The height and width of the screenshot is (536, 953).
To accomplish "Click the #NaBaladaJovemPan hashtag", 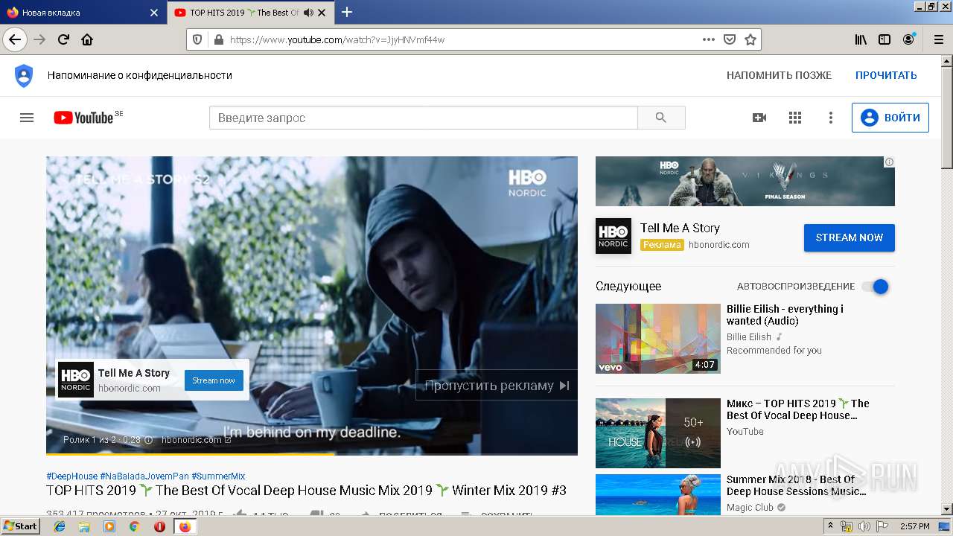I will pyautogui.click(x=144, y=476).
